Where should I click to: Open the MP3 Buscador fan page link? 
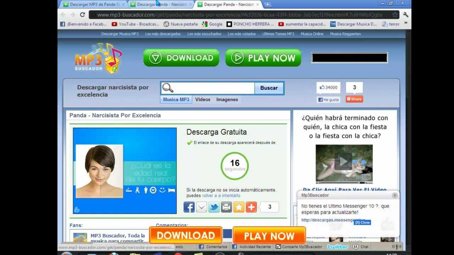pyautogui.click(x=118, y=238)
